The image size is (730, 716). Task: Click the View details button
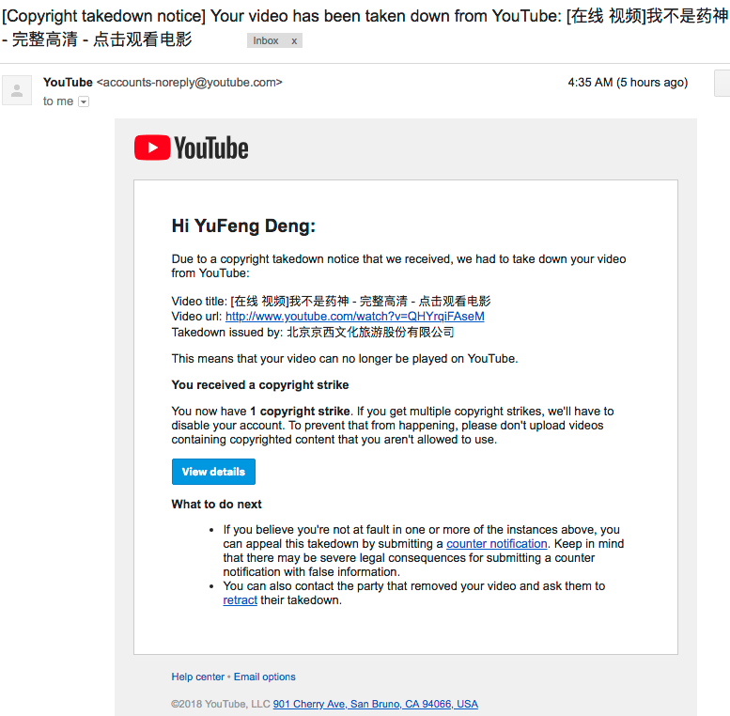pos(213,472)
